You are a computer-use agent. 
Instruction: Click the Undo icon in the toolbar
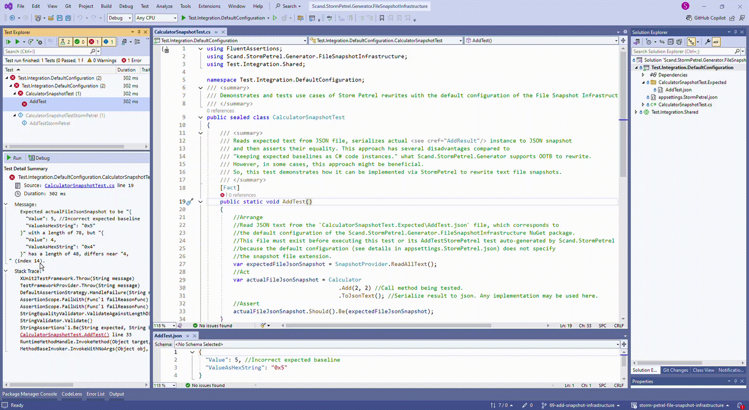pyautogui.click(x=80, y=18)
